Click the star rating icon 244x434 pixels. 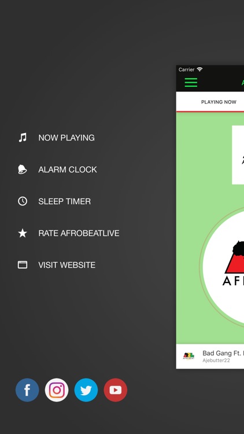(23, 233)
